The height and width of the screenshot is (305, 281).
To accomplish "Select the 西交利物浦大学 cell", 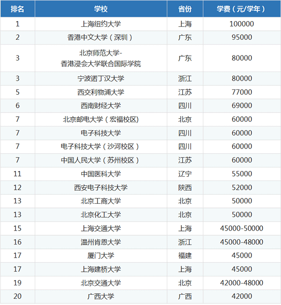I will [x=101, y=92].
